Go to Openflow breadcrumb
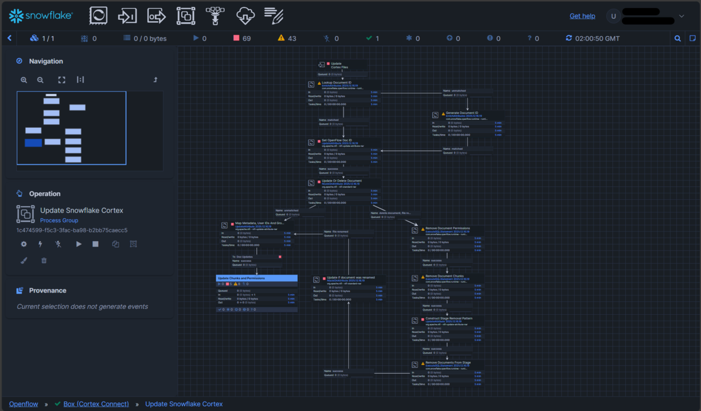The width and height of the screenshot is (701, 411). coord(23,404)
